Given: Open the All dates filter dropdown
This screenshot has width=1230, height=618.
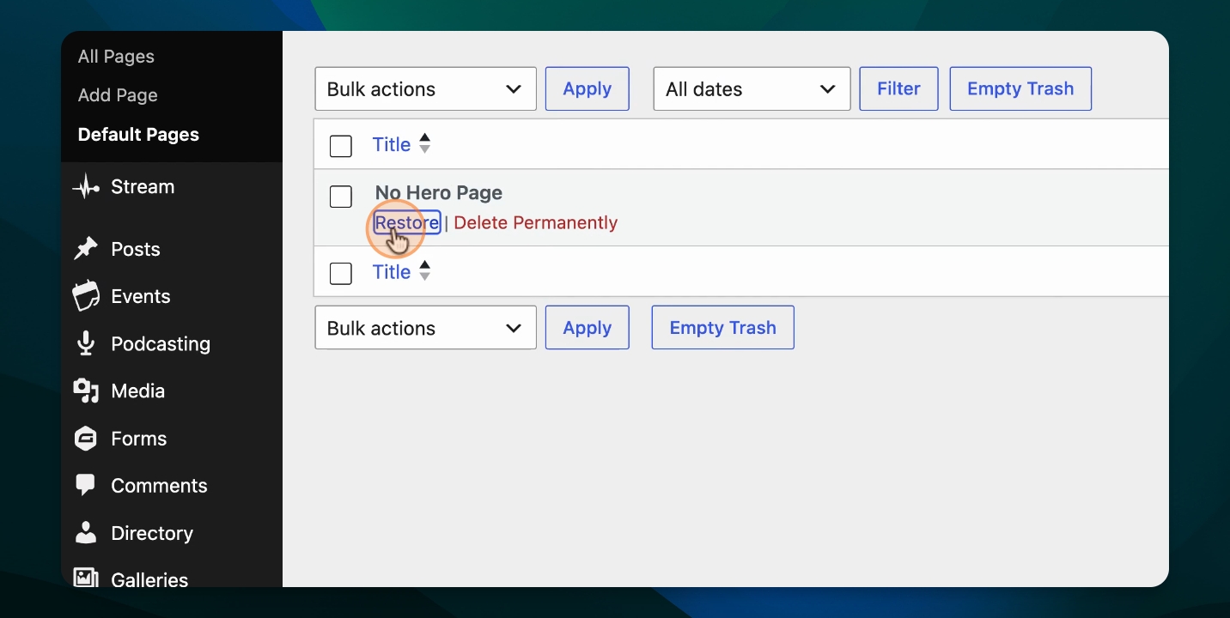Looking at the screenshot, I should click(x=752, y=89).
